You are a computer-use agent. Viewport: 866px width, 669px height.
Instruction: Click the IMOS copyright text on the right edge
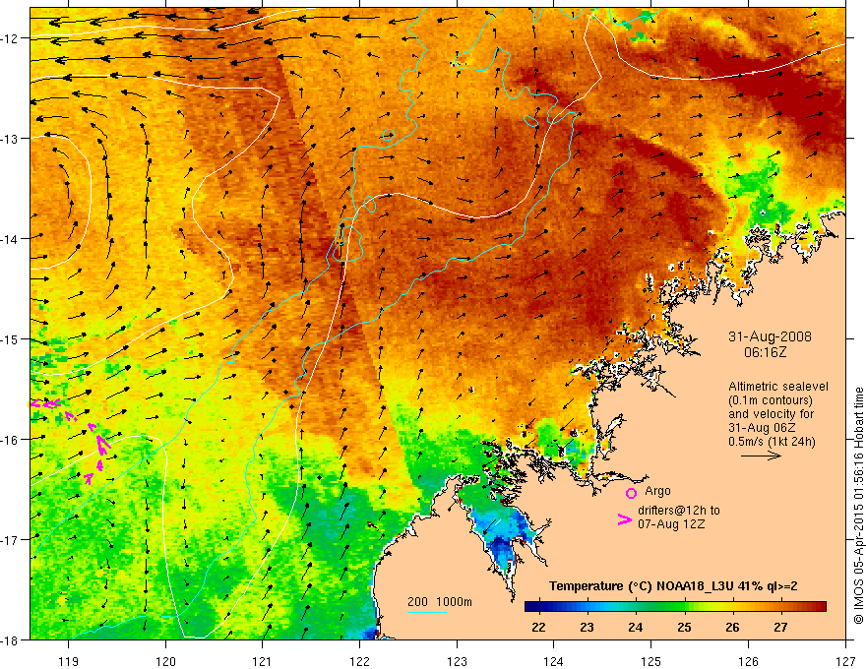pos(858,506)
